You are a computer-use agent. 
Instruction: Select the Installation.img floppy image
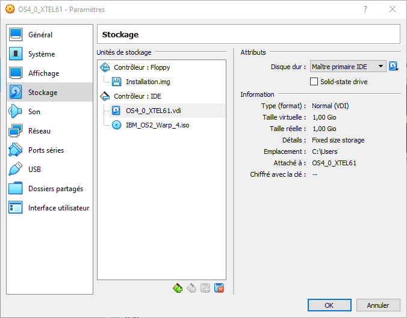click(x=148, y=82)
